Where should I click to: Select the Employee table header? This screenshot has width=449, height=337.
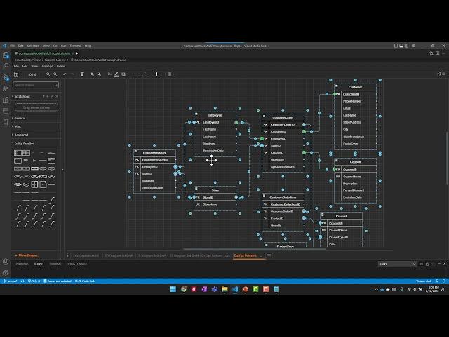tap(215, 115)
